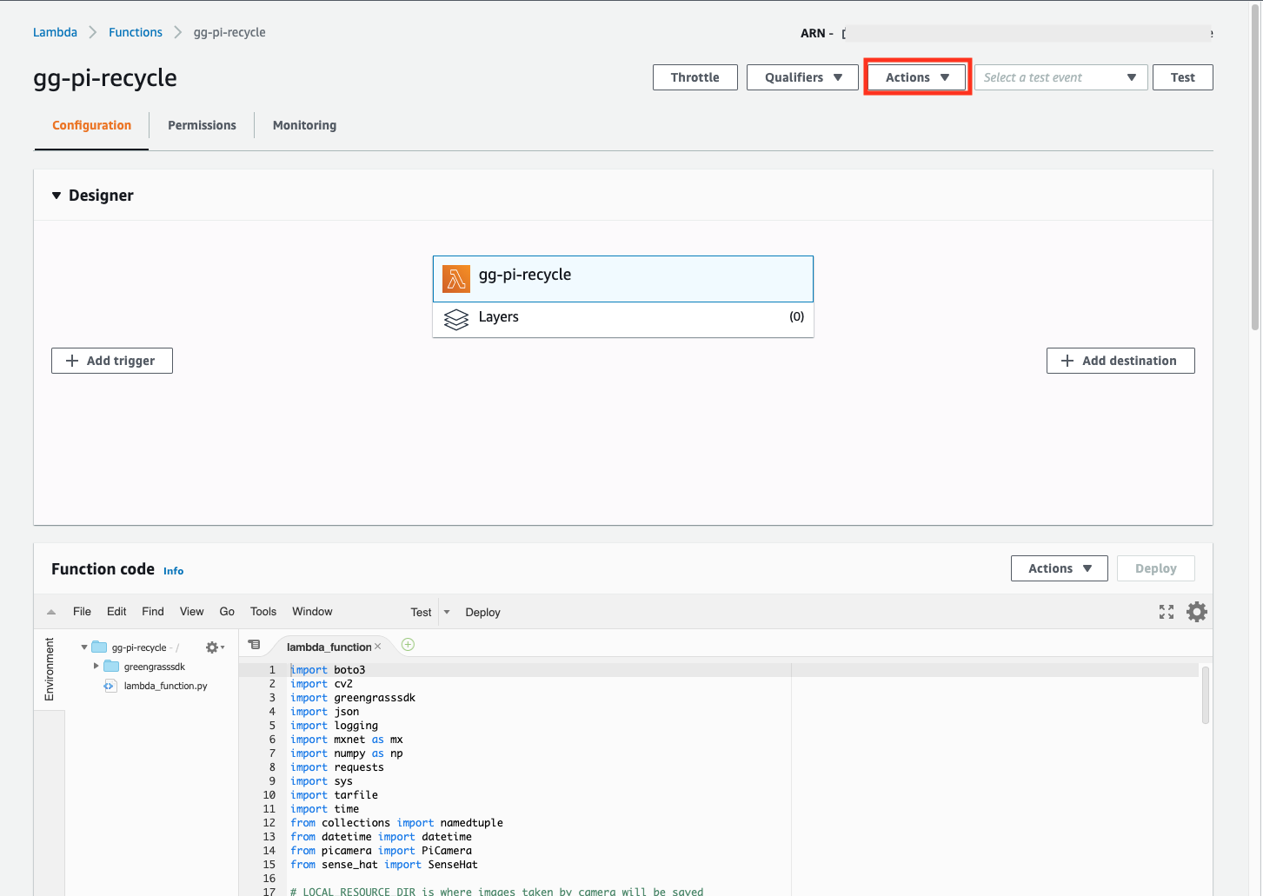Go to Lambda breadcrumb link
Image resolution: width=1263 pixels, height=896 pixels.
coord(55,32)
